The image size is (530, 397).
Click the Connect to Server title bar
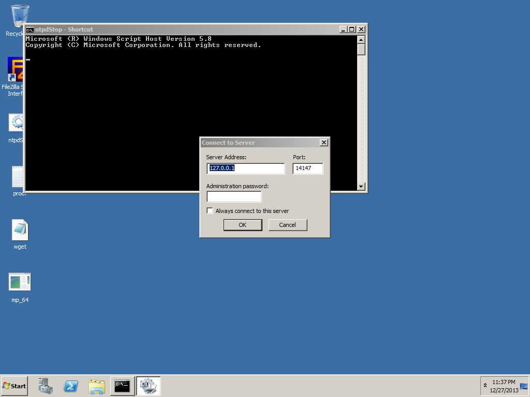coord(260,143)
